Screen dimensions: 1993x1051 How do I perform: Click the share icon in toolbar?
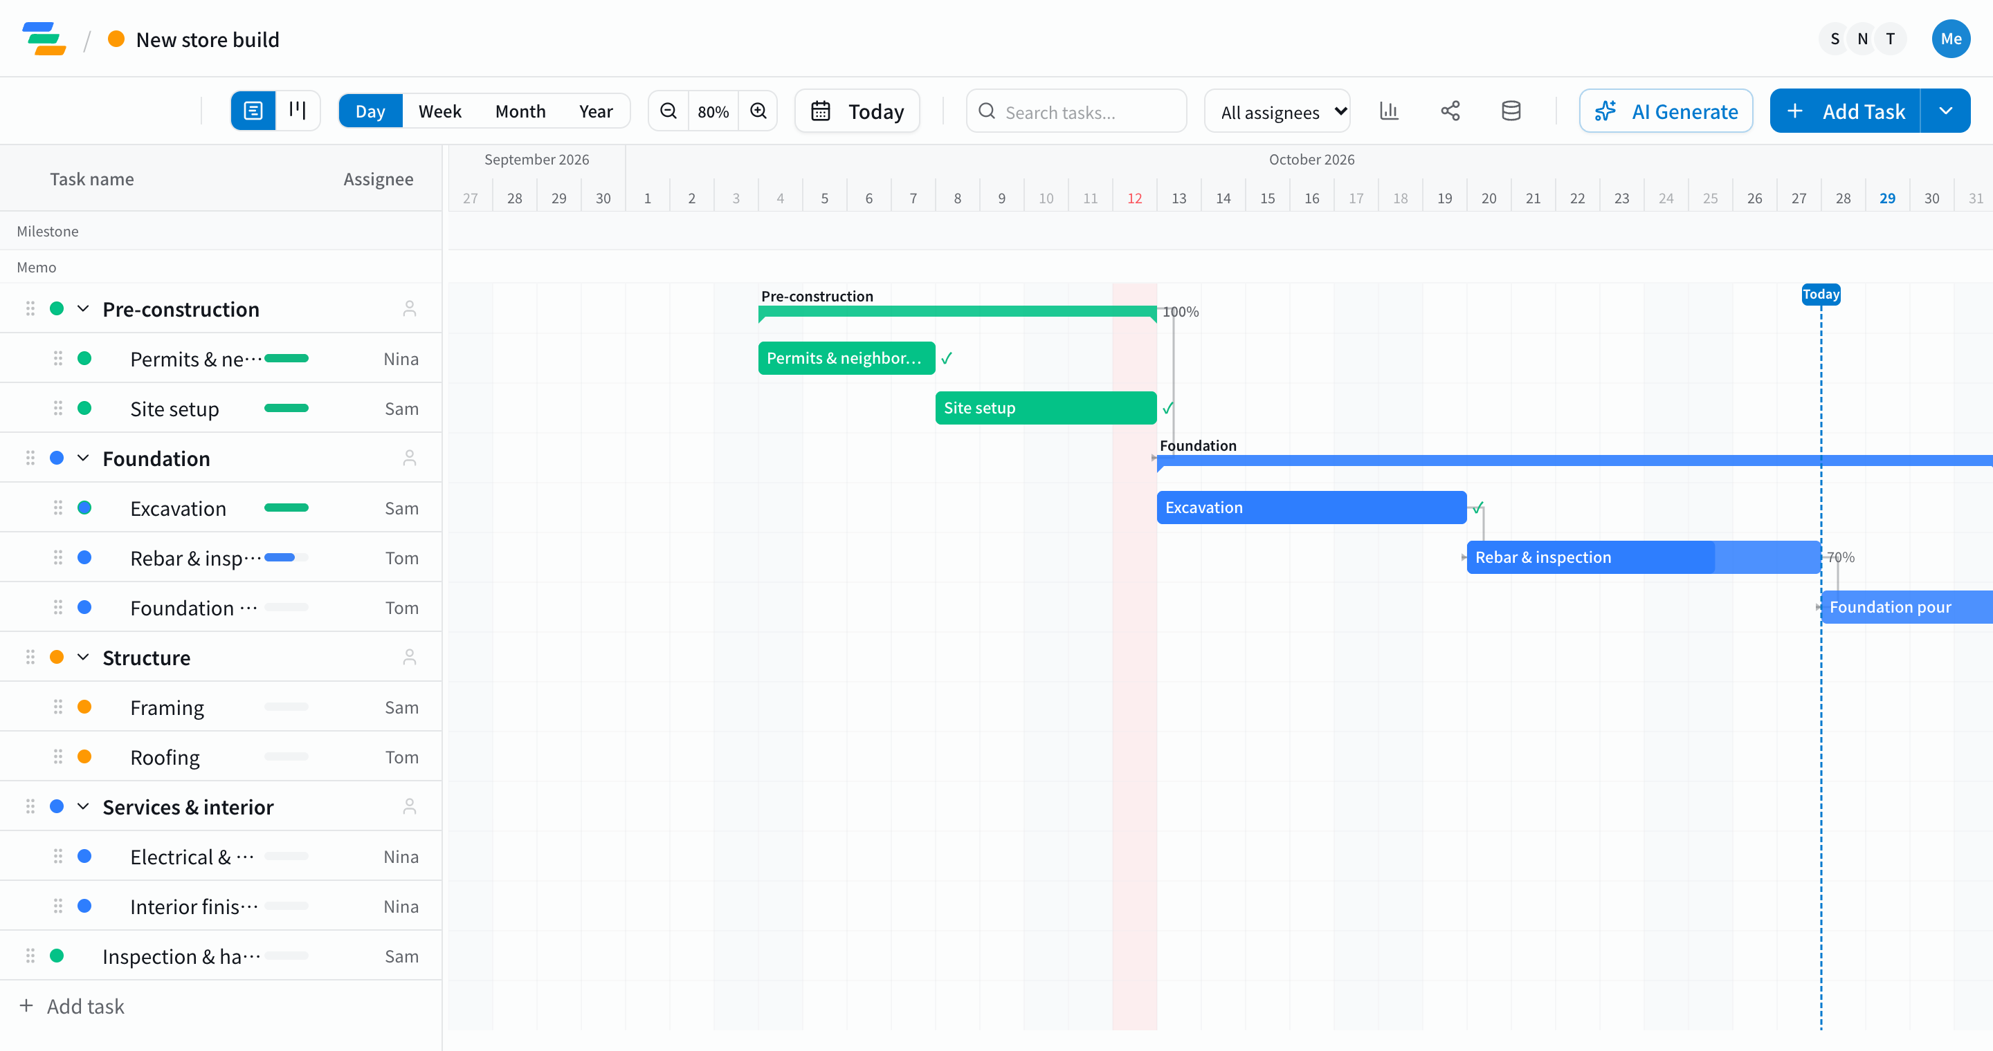[x=1450, y=111]
